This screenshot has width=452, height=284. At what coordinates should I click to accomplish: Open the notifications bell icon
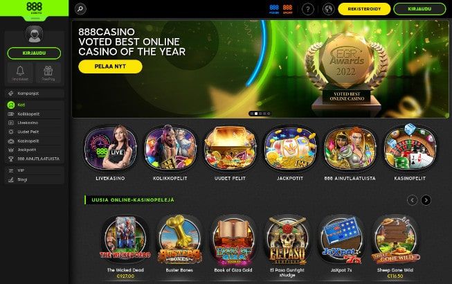[x=20, y=73]
